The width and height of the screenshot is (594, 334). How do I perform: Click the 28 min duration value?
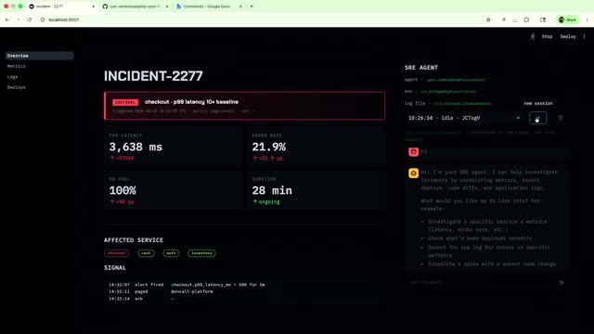click(272, 190)
